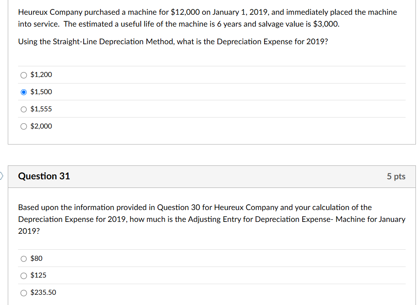Screen dimensions: 420x305
Task: Select the $1,200 answer option
Action: [x=23, y=75]
